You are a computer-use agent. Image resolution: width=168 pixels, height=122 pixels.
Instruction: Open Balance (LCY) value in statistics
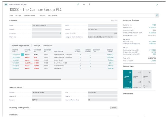[x=152, y=28]
